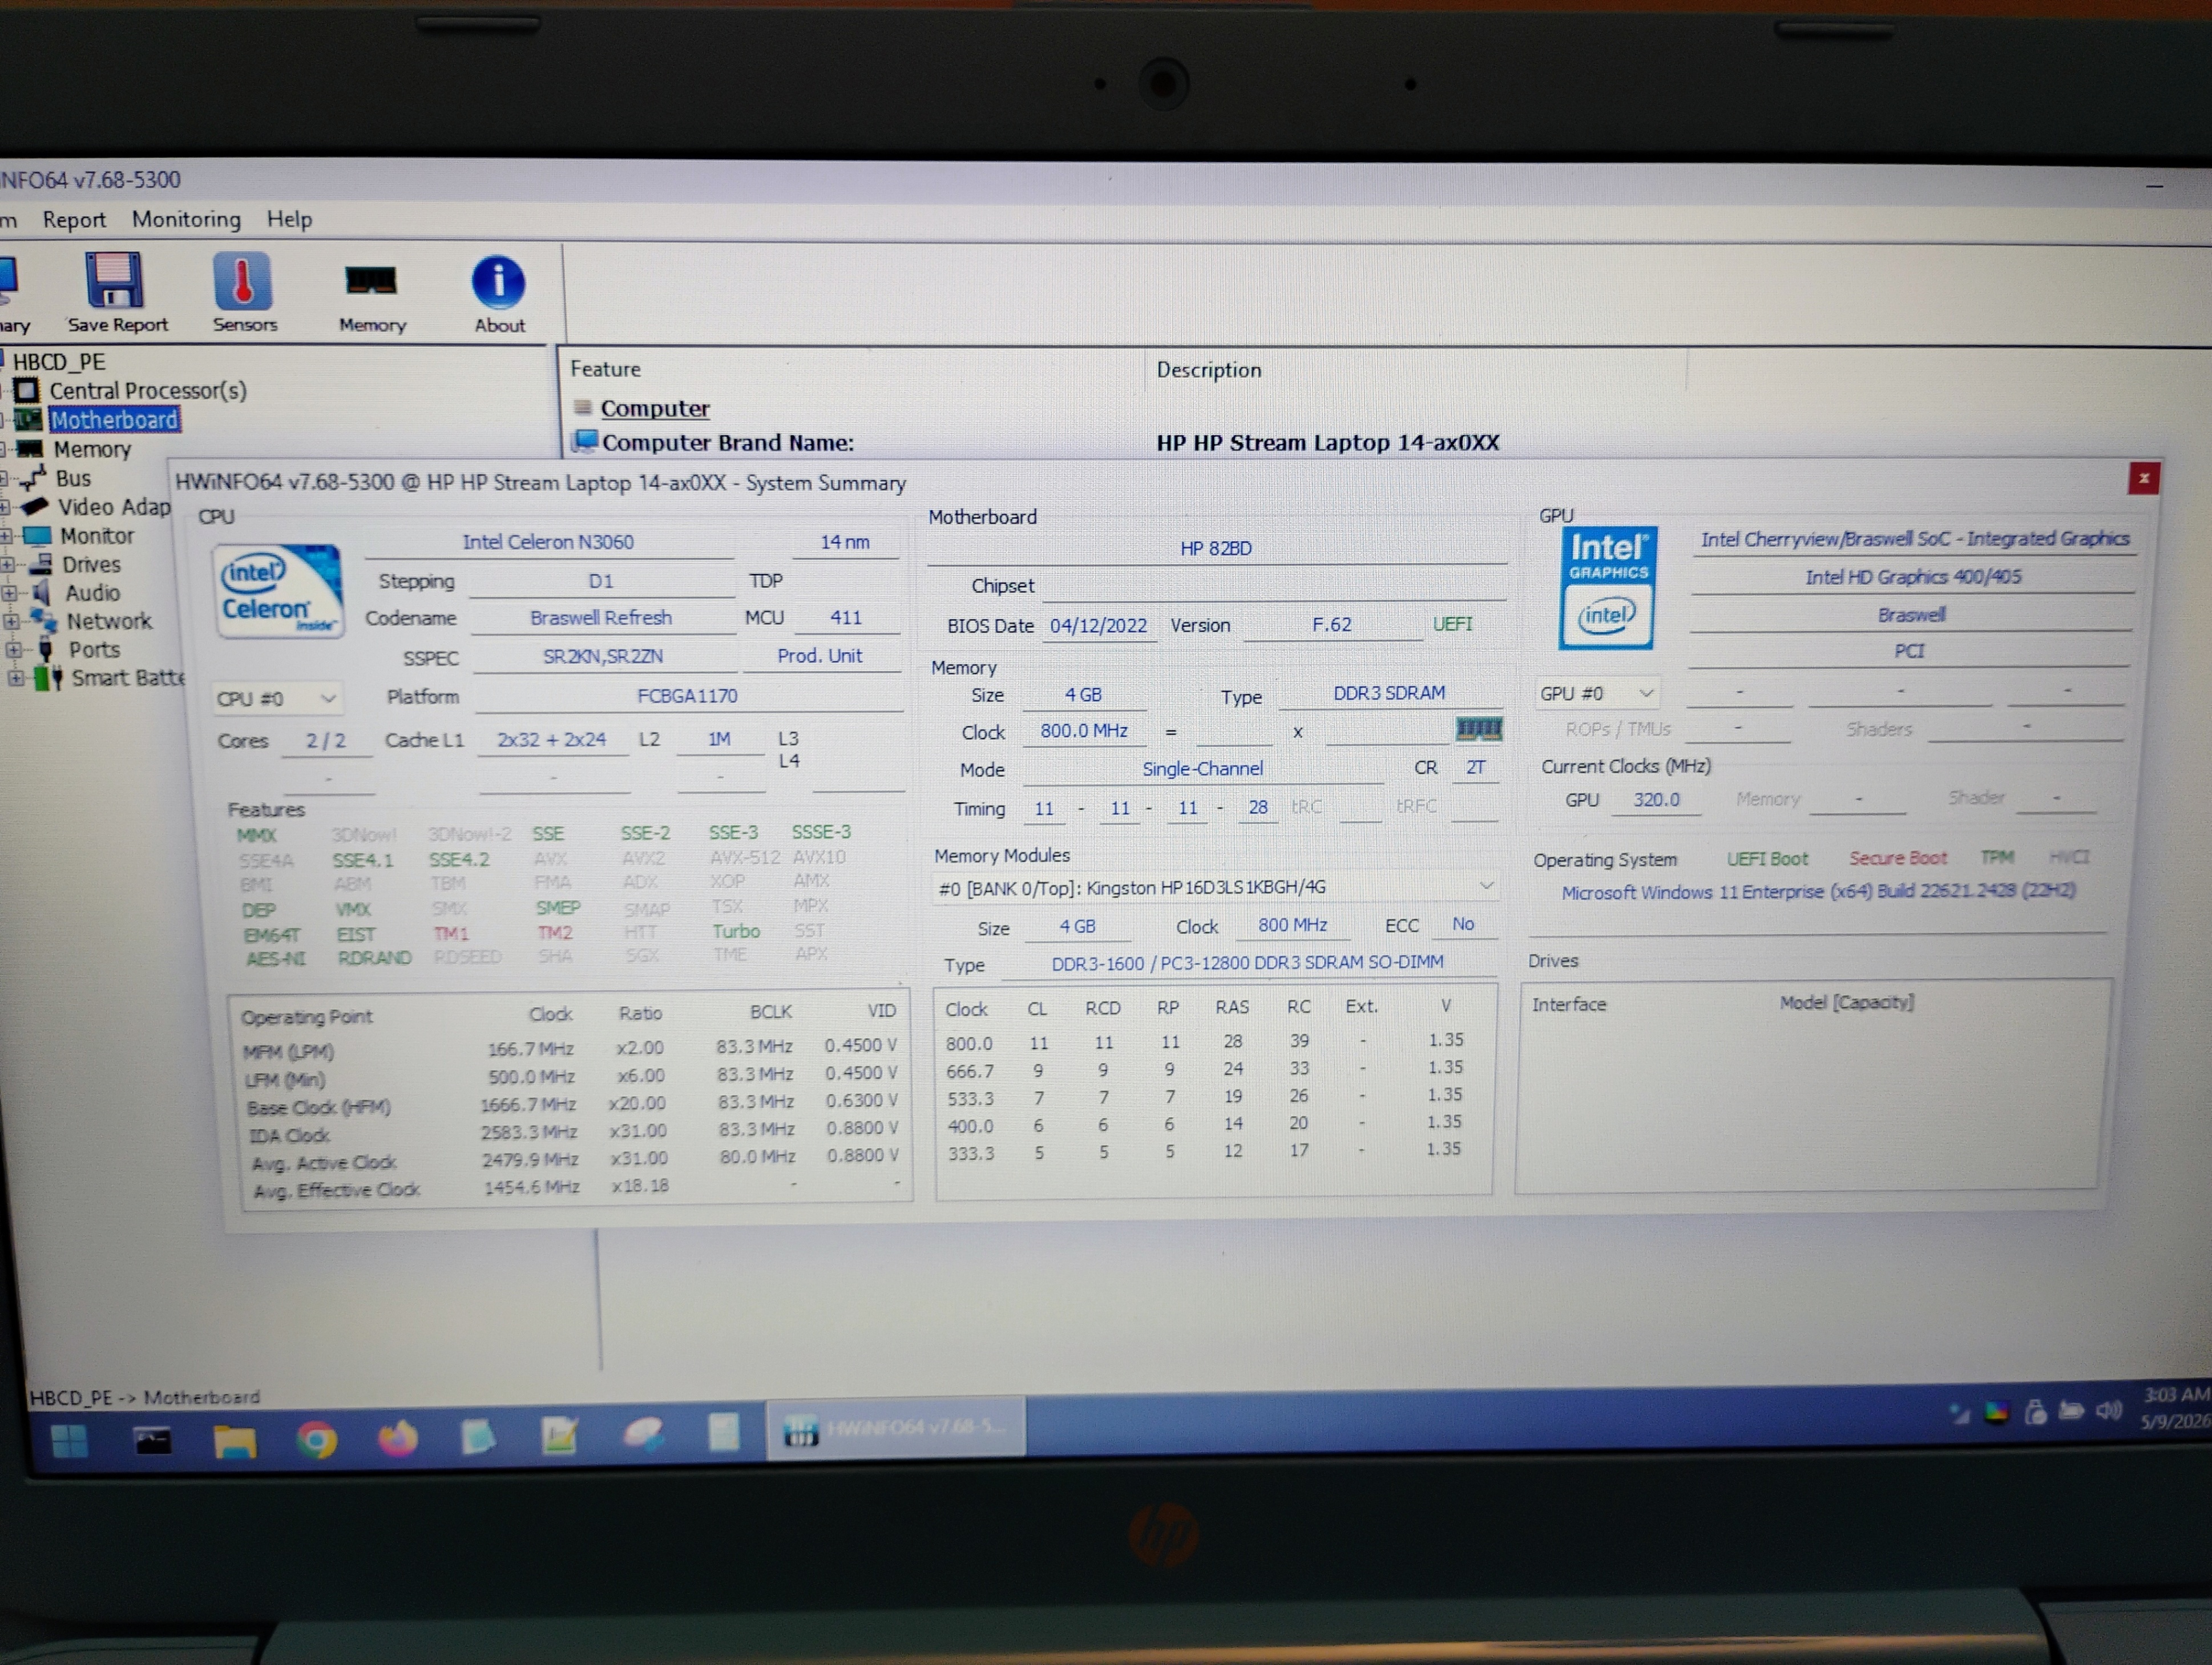Select the Drives tree node
The width and height of the screenshot is (2212, 1665).
[x=91, y=565]
